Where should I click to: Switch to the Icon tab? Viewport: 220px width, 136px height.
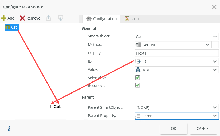pyautogui.click(x=132, y=19)
